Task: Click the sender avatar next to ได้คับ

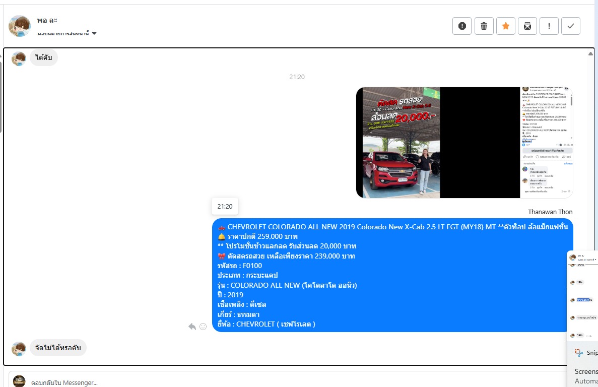Action: coord(19,58)
